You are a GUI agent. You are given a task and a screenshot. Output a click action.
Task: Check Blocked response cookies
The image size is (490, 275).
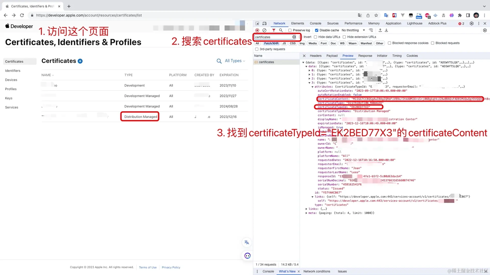[389, 43]
